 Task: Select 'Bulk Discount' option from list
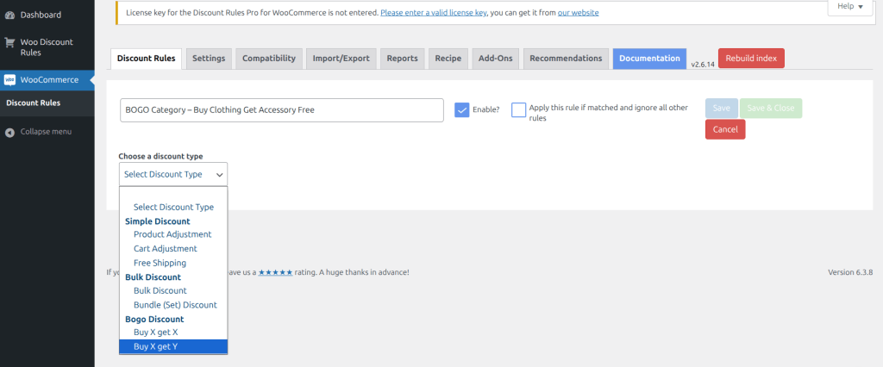click(160, 290)
